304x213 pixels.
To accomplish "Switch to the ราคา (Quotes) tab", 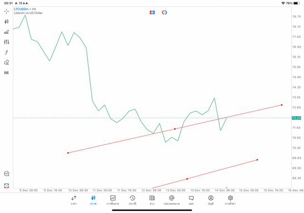I will coord(74,200).
